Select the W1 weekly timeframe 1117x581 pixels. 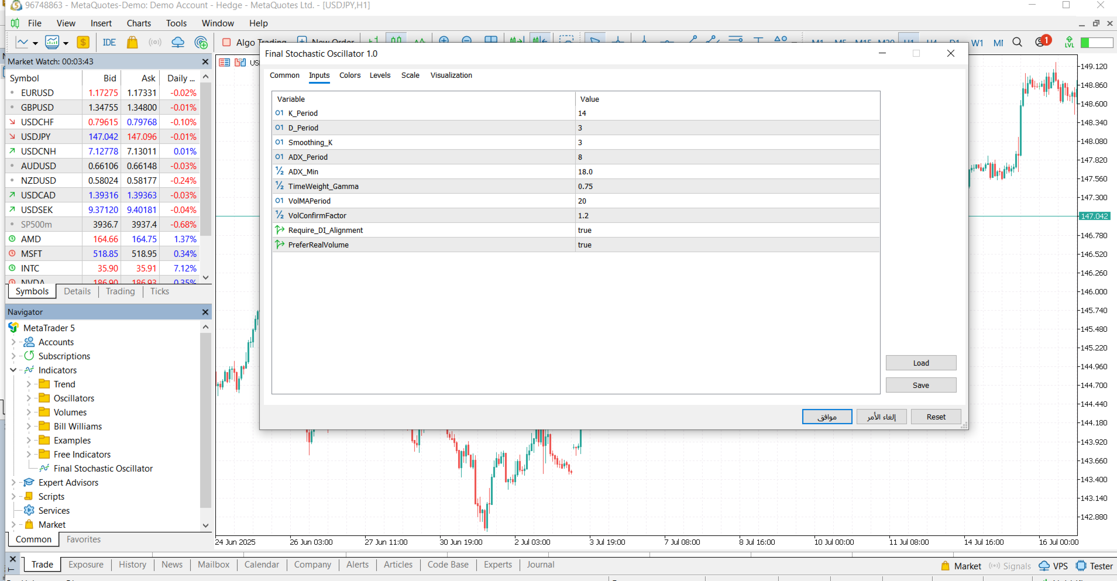click(977, 43)
